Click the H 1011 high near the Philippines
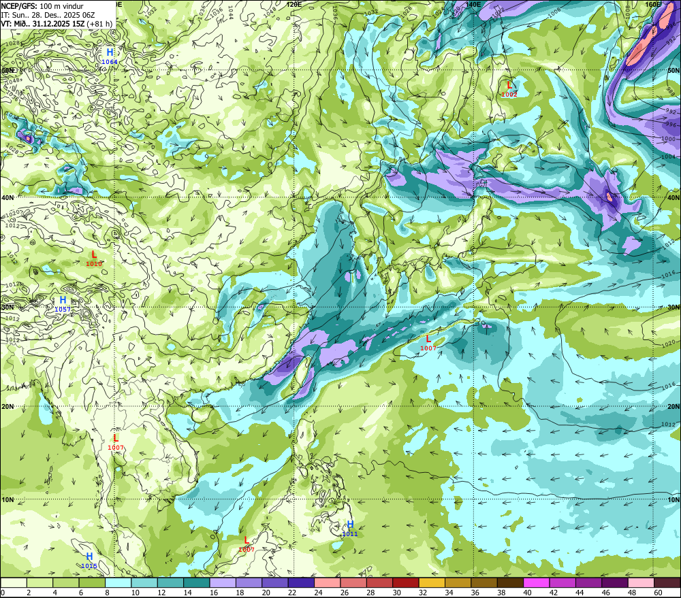681x598 pixels. click(350, 528)
